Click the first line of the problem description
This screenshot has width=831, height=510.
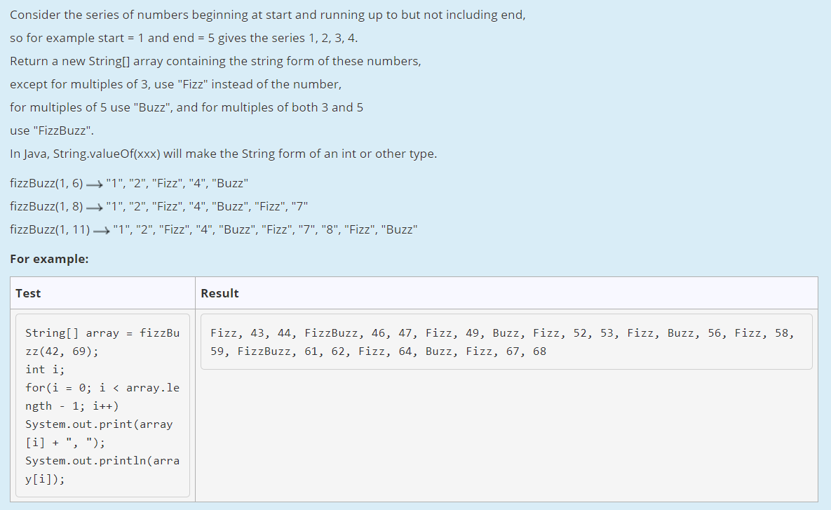tap(266, 14)
